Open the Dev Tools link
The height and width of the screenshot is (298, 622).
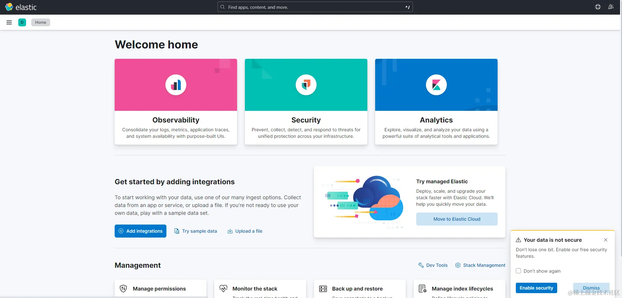433,265
